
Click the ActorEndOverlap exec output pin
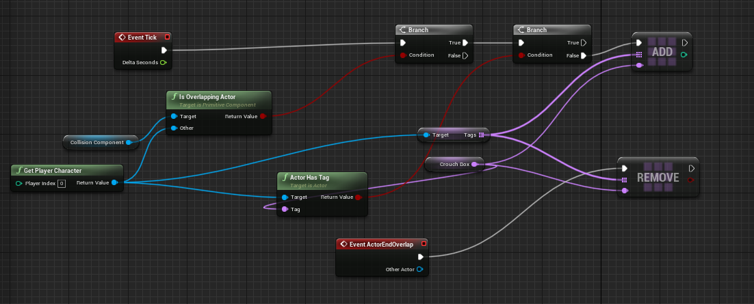pyautogui.click(x=420, y=257)
